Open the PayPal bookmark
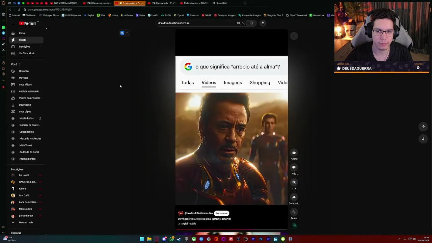432x243 pixels. [x=89, y=15]
